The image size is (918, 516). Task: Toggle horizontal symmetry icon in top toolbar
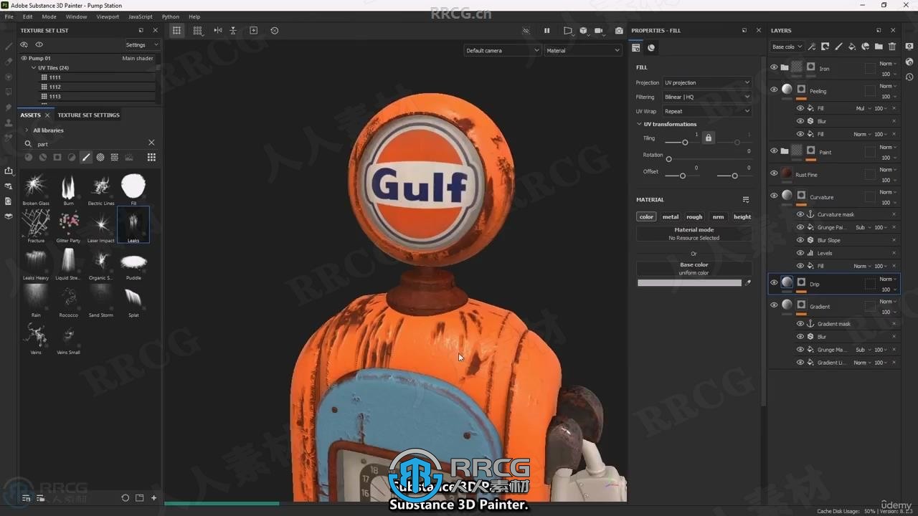pyautogui.click(x=218, y=31)
